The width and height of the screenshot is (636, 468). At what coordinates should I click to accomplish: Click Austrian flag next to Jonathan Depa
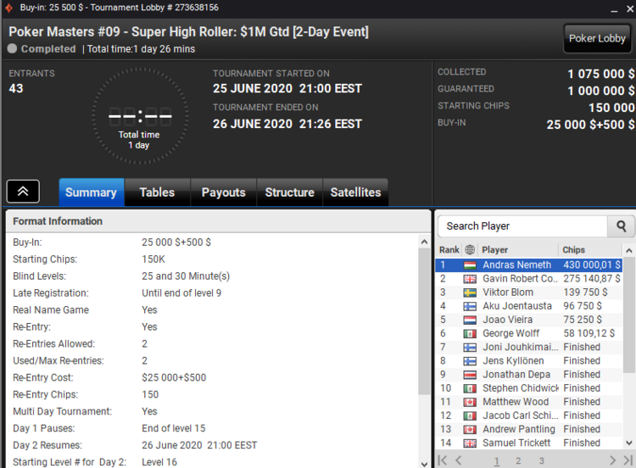pyautogui.click(x=470, y=375)
